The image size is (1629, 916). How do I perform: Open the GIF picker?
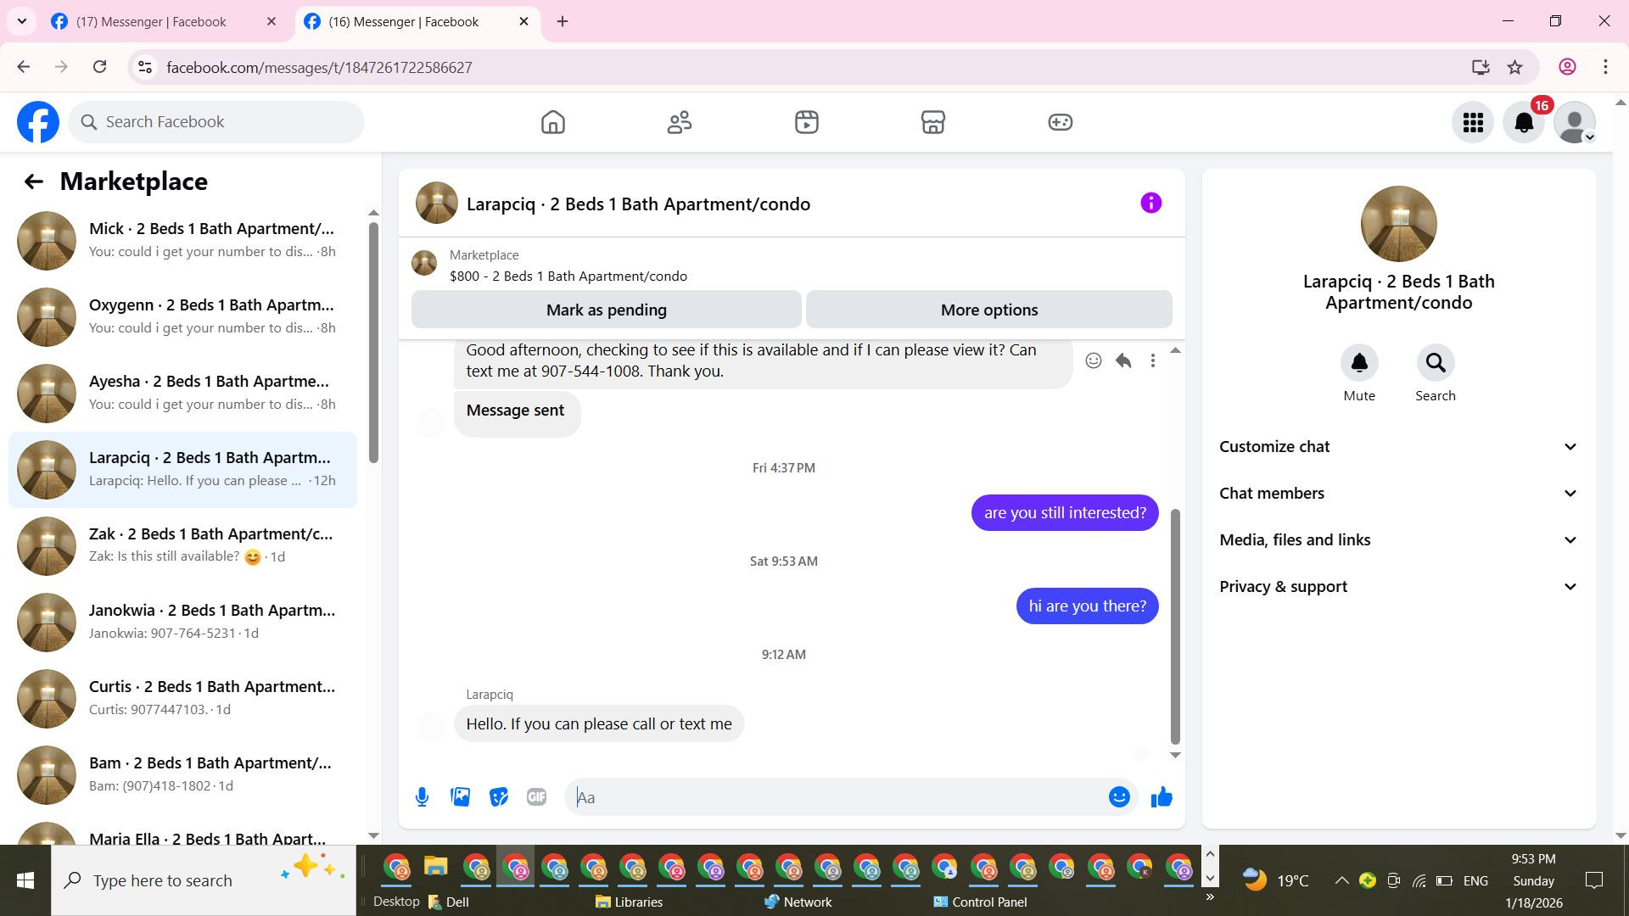tap(536, 797)
